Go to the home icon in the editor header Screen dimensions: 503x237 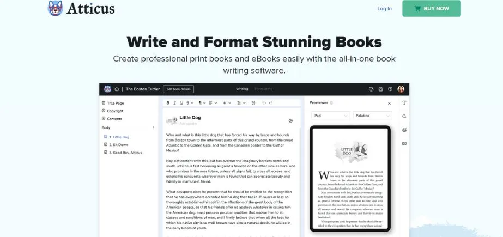click(117, 89)
